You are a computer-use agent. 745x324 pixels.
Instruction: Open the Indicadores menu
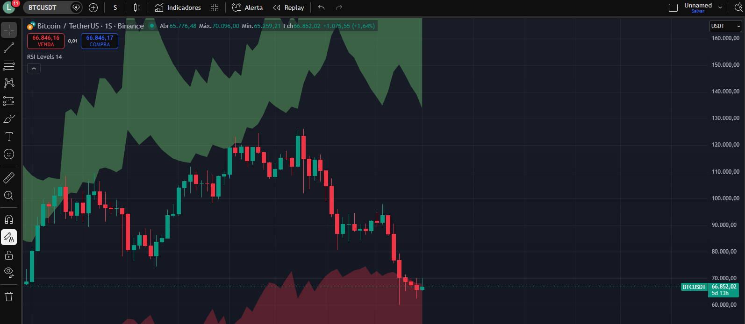click(x=178, y=7)
